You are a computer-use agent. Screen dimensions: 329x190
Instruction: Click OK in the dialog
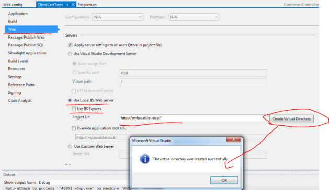(x=224, y=180)
